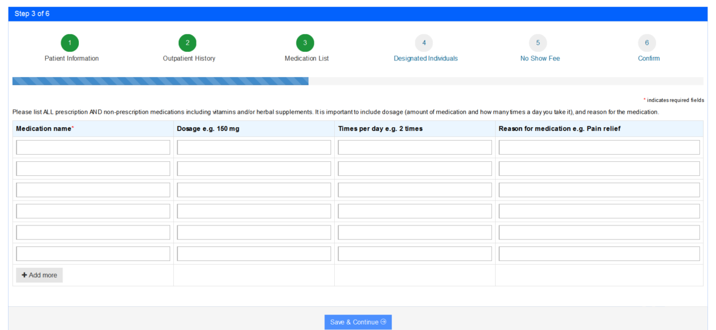This screenshot has width=716, height=330.
Task: Focus first row Reason for medication field
Action: [x=599, y=147]
